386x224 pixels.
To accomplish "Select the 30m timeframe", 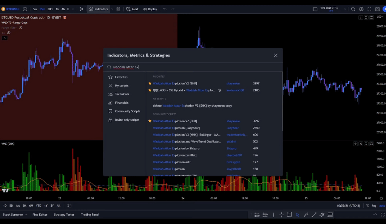I will tap(51, 9).
